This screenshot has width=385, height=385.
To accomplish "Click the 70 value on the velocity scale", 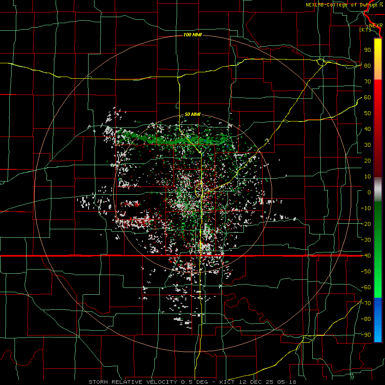I will (367, 82).
